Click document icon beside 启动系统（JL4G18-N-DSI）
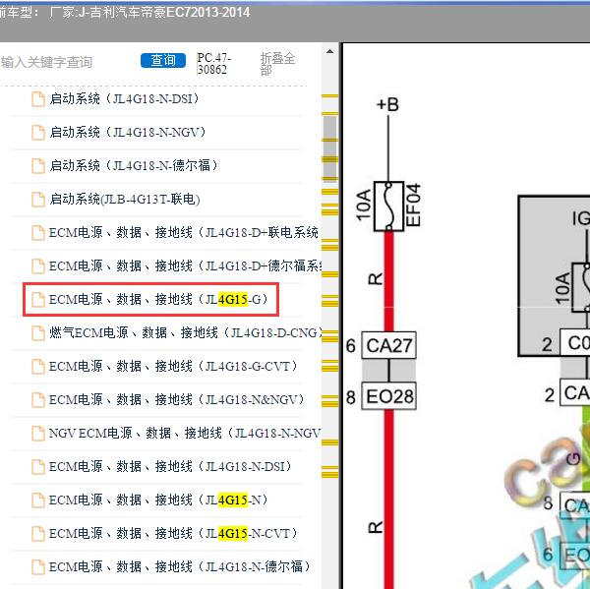This screenshot has width=590, height=589. (38, 99)
